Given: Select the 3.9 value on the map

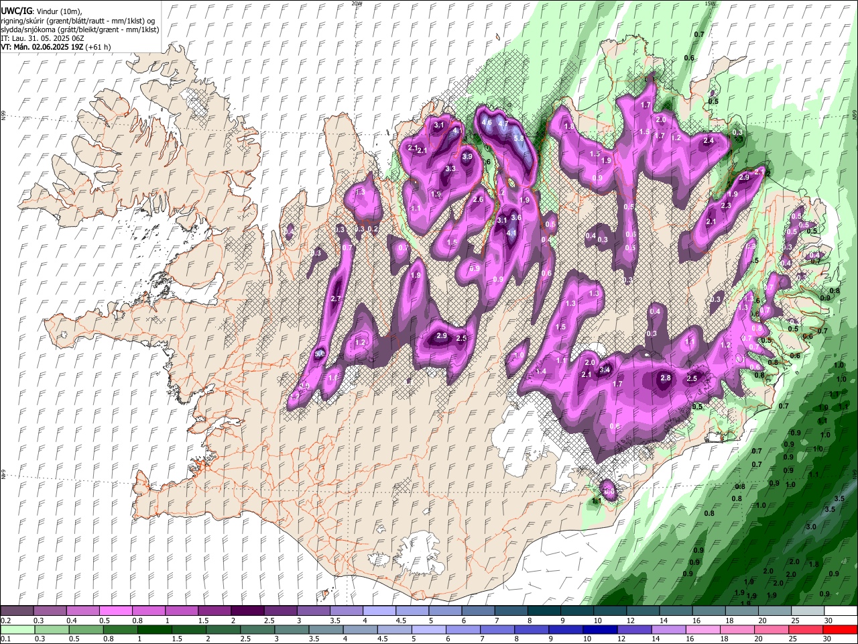Looking at the screenshot, I should [x=467, y=157].
